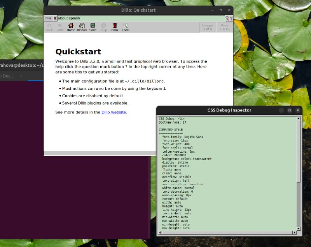
Task: Click the Forw forward arrow icon
Action: [x=60, y=27]
